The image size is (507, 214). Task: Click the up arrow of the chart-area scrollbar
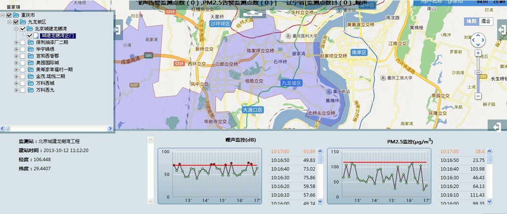point(151,139)
